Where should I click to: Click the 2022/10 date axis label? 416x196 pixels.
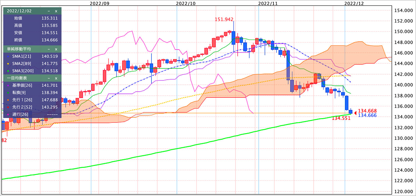[x=186, y=4]
